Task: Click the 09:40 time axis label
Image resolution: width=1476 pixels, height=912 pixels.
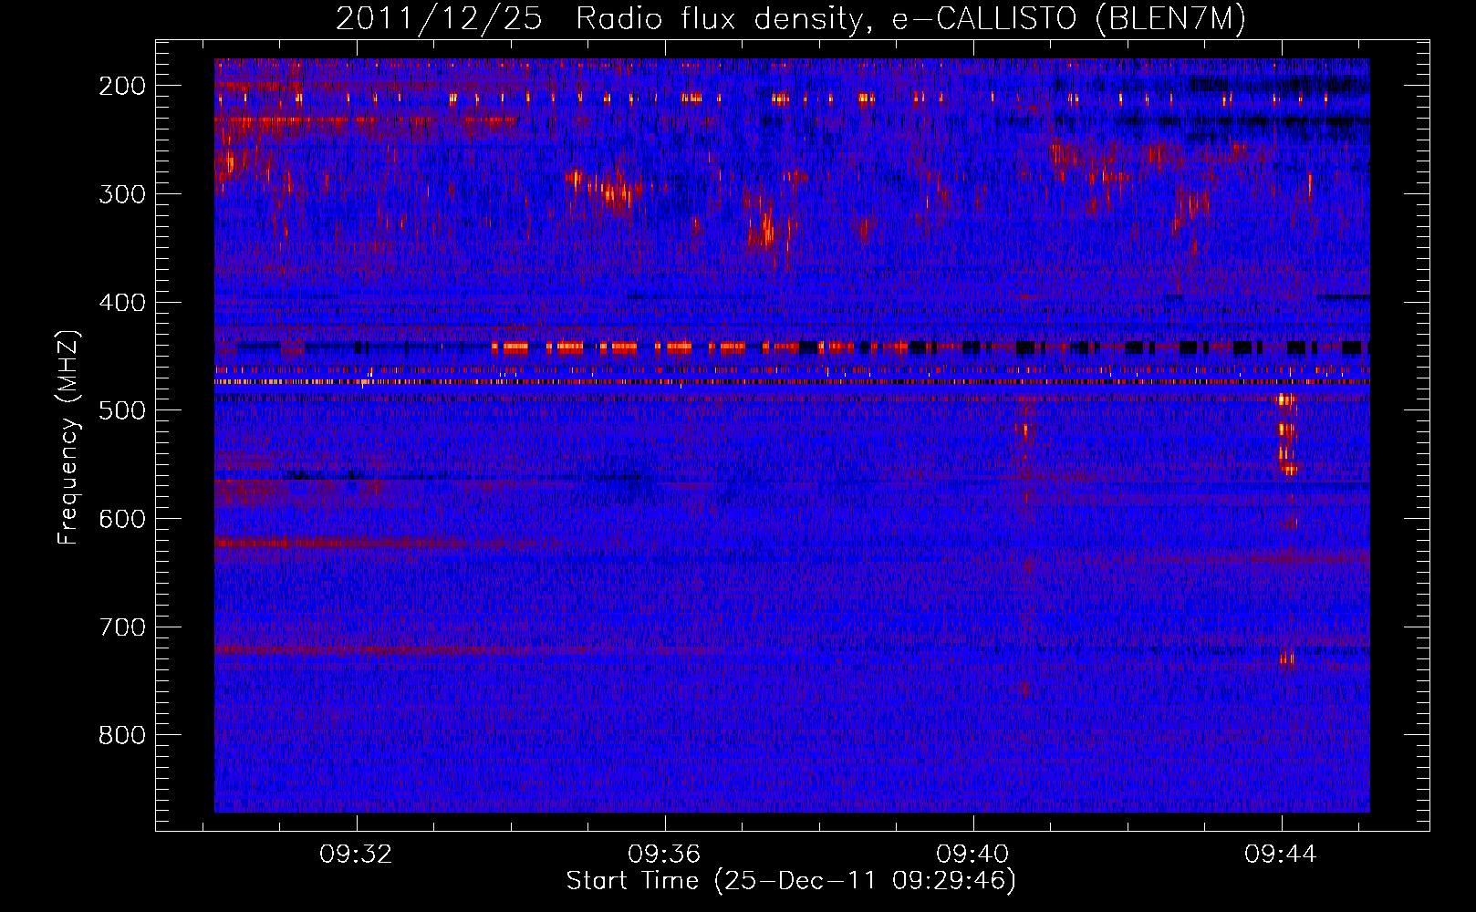Action: click(x=972, y=855)
